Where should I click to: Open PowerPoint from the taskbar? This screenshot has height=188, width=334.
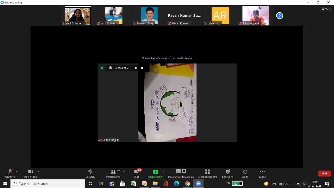(144, 184)
